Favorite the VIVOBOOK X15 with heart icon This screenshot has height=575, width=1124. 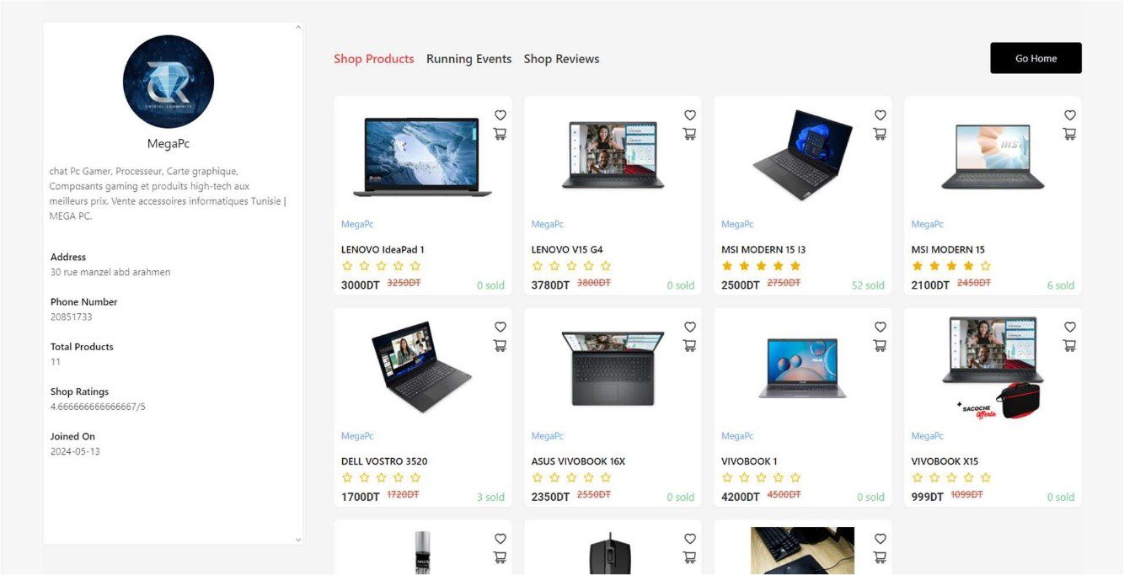click(1070, 327)
